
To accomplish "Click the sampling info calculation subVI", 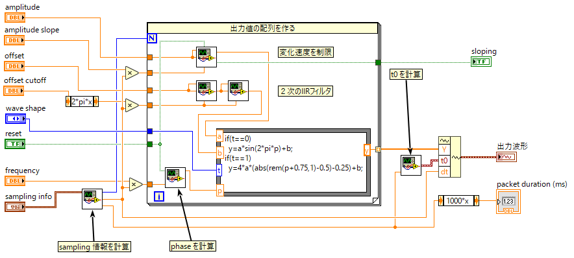I will click(x=92, y=199).
